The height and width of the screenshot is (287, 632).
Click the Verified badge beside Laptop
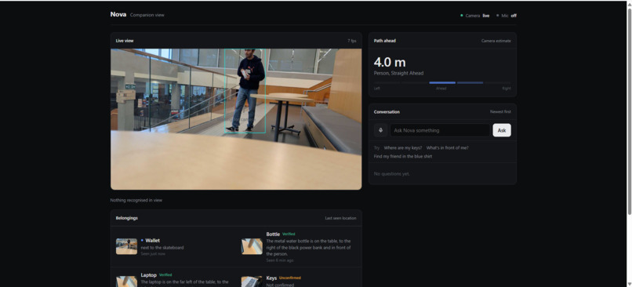[x=165, y=275]
